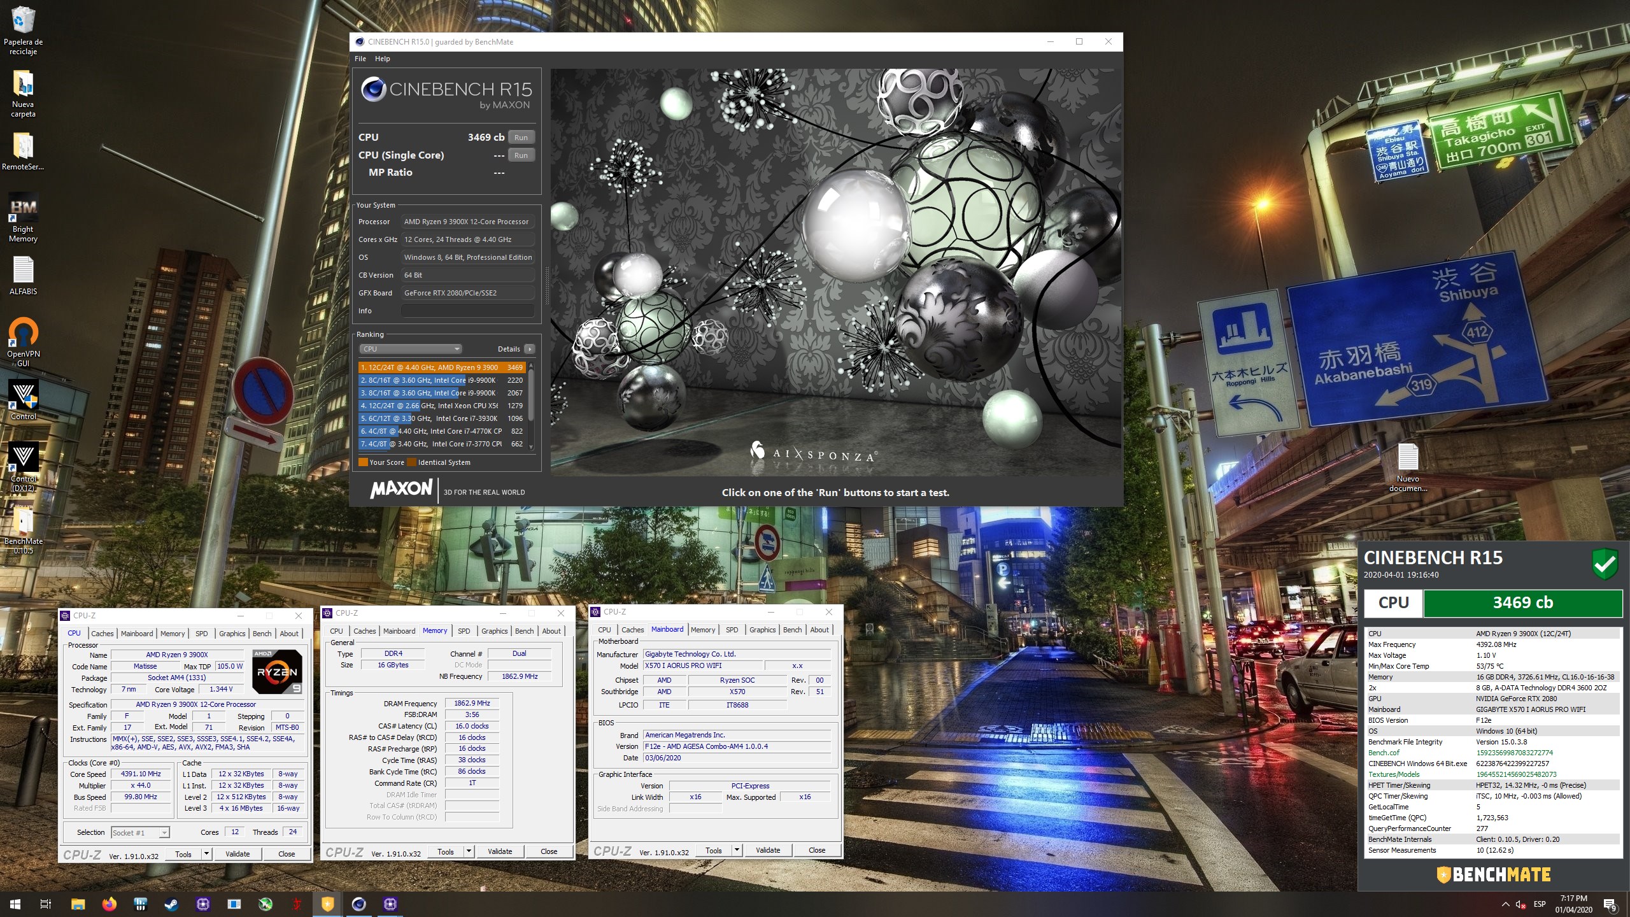Image resolution: width=1630 pixels, height=917 pixels.
Task: Open the Cinebench Help menu
Action: (x=382, y=59)
